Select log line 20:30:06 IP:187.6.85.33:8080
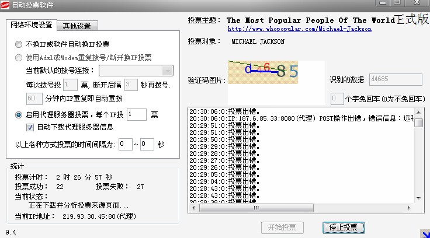Viewport: 430px width, 238px height. (x=301, y=118)
